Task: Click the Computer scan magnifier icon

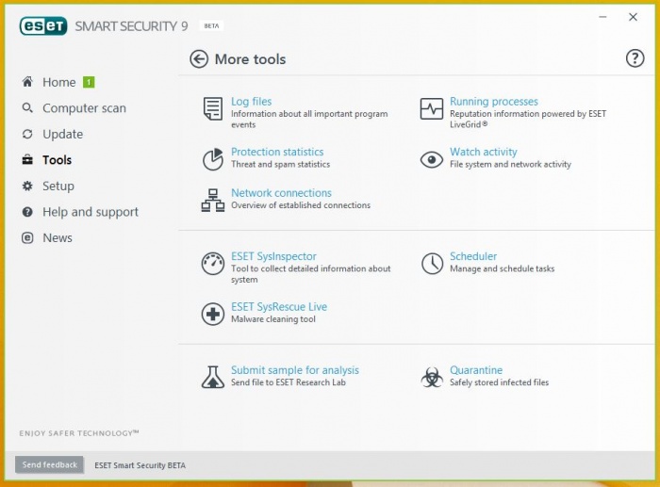Action: (x=27, y=108)
